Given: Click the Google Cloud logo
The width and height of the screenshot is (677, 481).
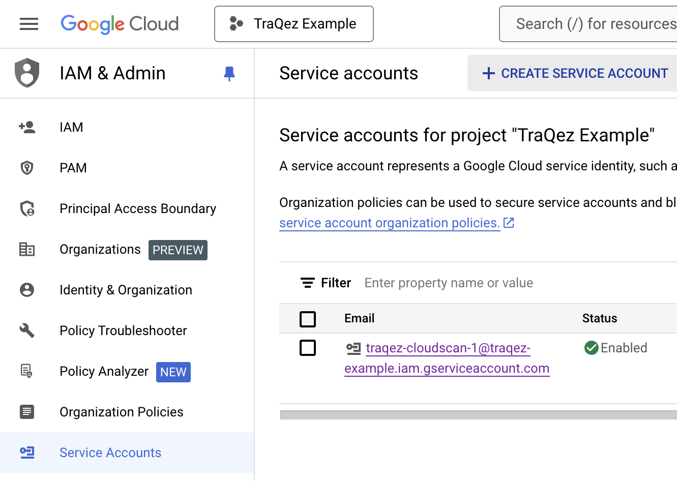Looking at the screenshot, I should pos(120,23).
